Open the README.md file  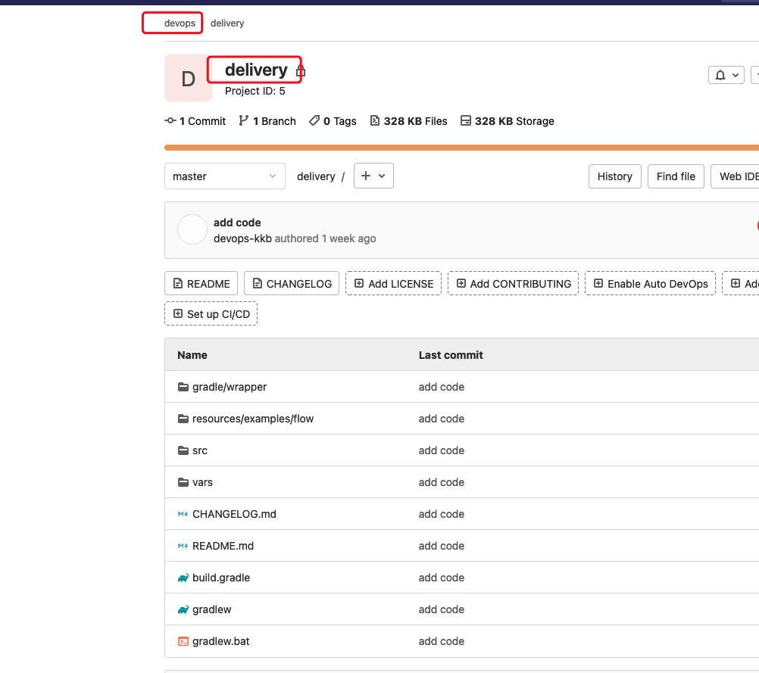223,546
